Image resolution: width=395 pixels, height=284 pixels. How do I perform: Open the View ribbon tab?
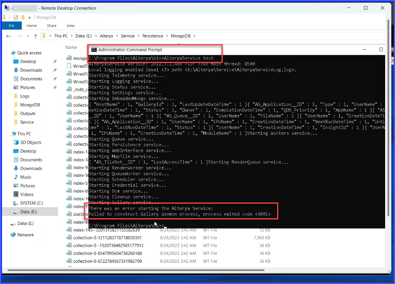[71, 26]
